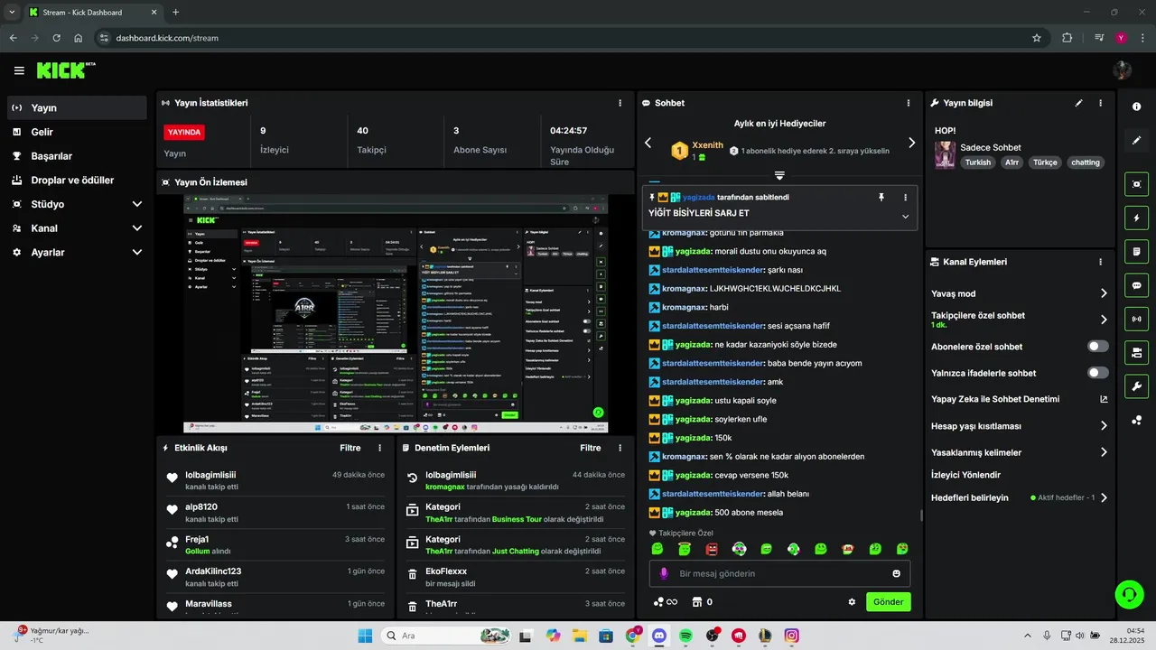Image resolution: width=1156 pixels, height=650 pixels.
Task: Open the user profile avatar at the top right
Action: coord(1123,70)
